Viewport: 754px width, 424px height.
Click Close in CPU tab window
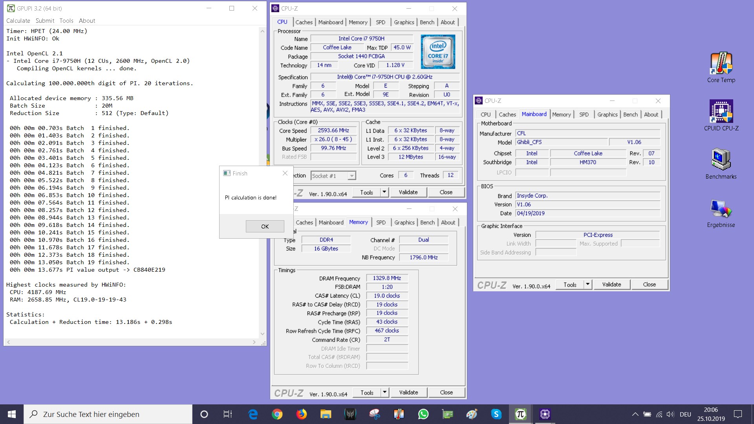coord(446,192)
